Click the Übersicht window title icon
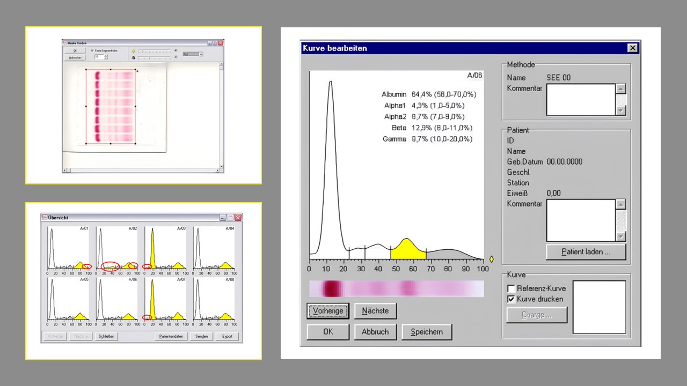687x386 pixels. pyautogui.click(x=45, y=218)
